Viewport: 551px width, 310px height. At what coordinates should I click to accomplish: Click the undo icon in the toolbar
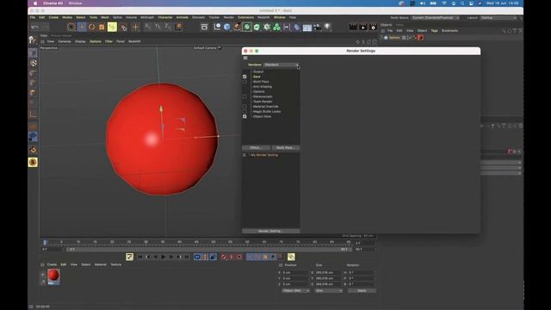click(x=34, y=27)
